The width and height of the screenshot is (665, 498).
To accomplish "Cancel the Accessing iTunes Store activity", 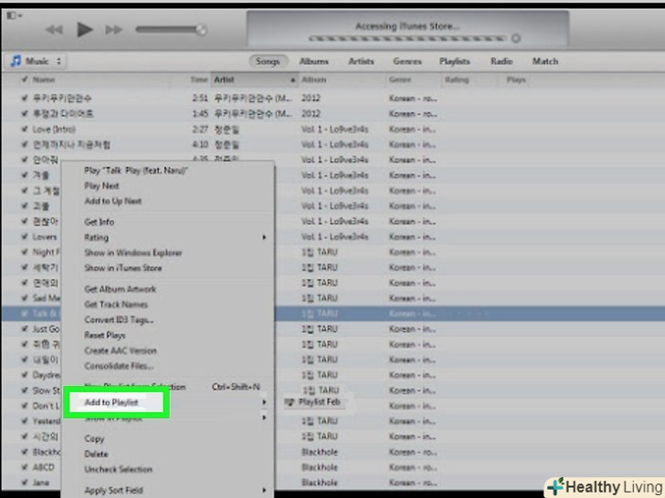I will pyautogui.click(x=516, y=38).
